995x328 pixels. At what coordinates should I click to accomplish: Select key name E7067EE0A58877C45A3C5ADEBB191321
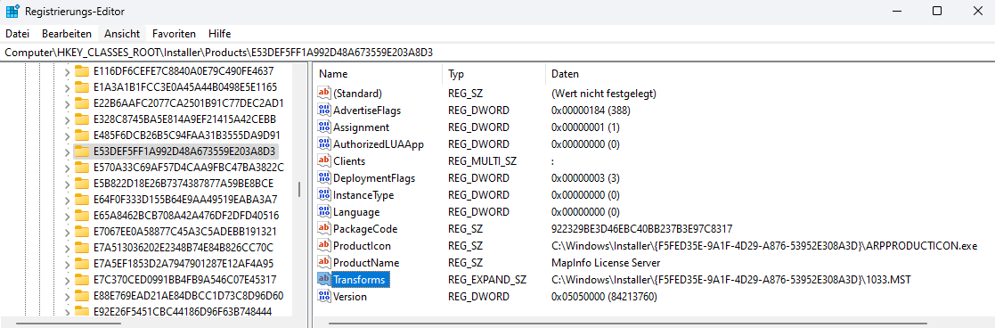pos(184,231)
